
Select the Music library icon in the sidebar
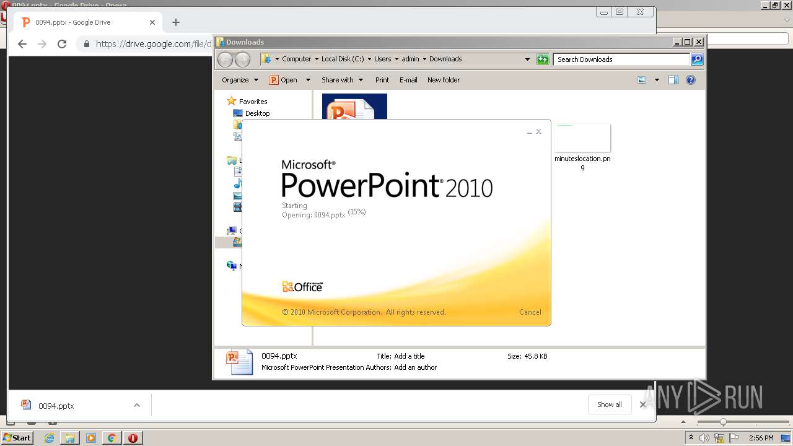(237, 184)
